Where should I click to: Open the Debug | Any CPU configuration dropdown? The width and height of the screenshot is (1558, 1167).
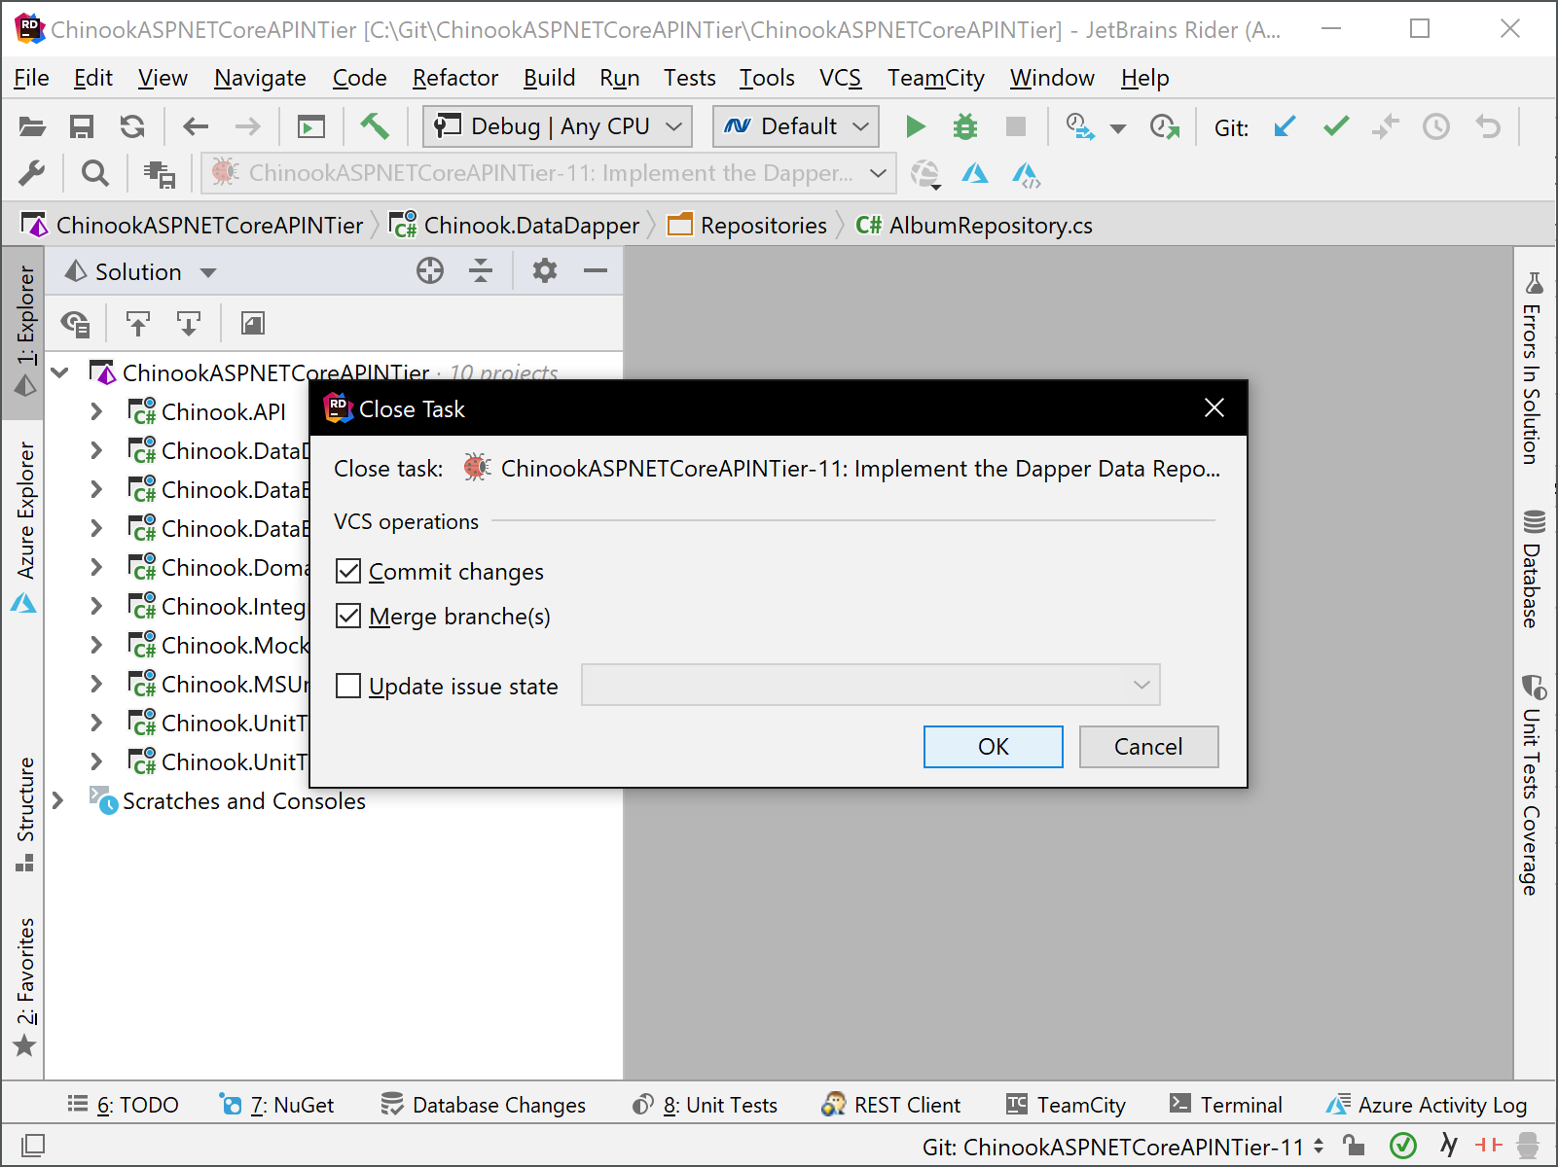click(558, 126)
